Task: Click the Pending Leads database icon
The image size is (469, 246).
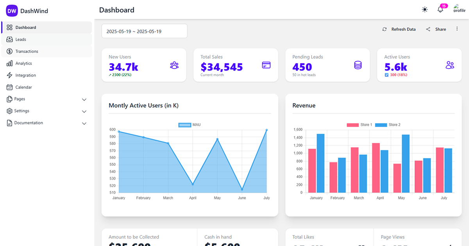Action: point(358,65)
